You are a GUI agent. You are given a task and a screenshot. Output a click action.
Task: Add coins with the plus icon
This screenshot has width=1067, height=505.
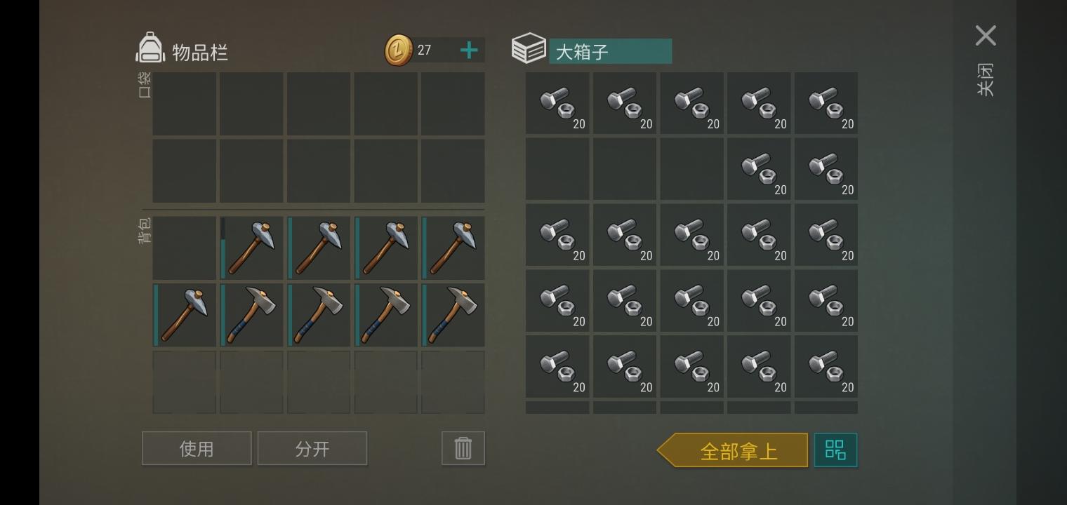click(x=469, y=50)
